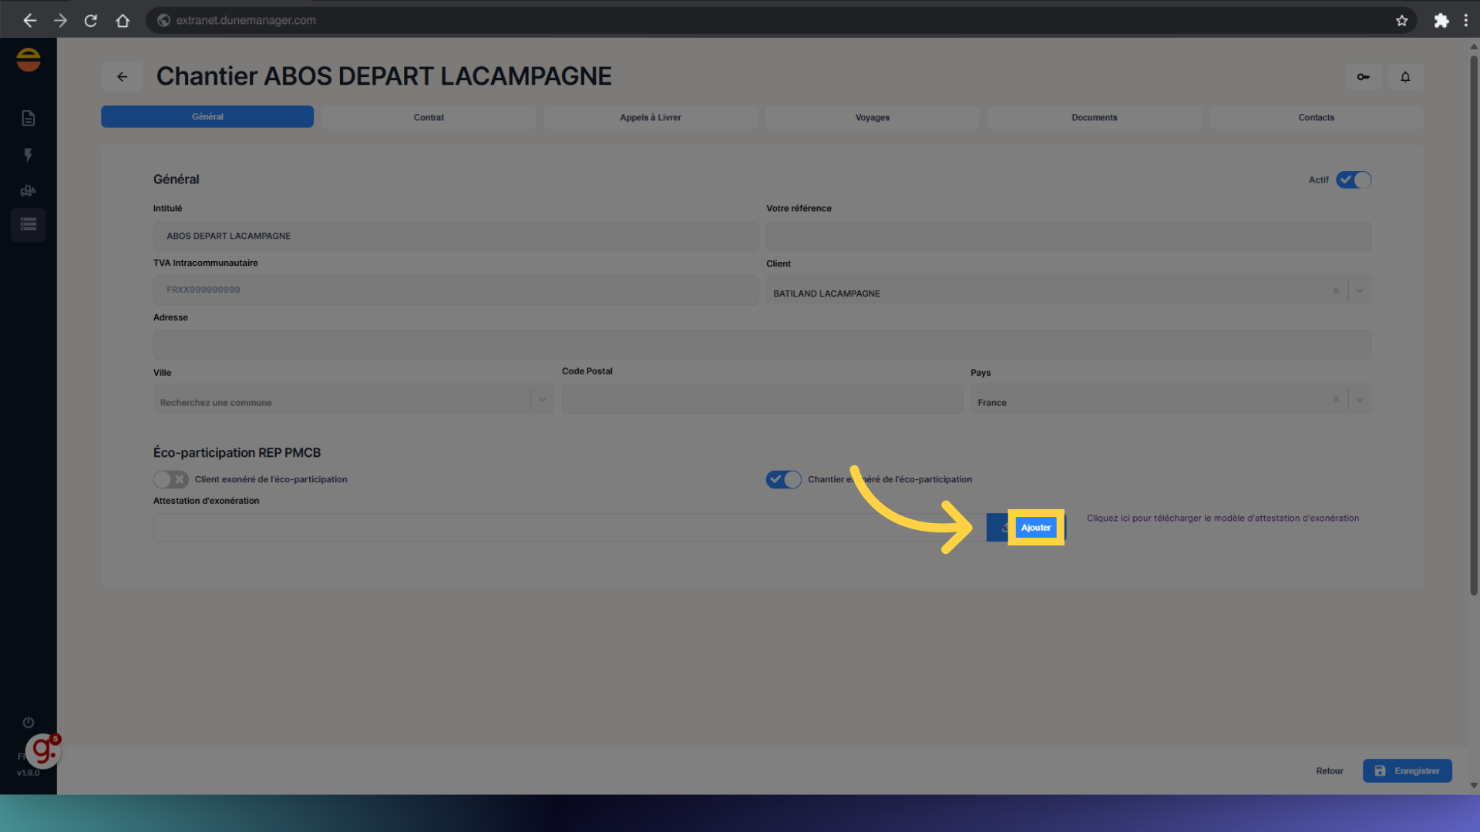
Task: Click the Ajouter button
Action: [1035, 528]
